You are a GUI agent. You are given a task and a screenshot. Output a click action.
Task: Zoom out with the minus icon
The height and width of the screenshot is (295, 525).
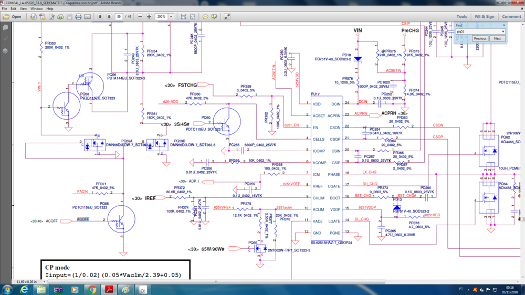pyautogui.click(x=140, y=16)
